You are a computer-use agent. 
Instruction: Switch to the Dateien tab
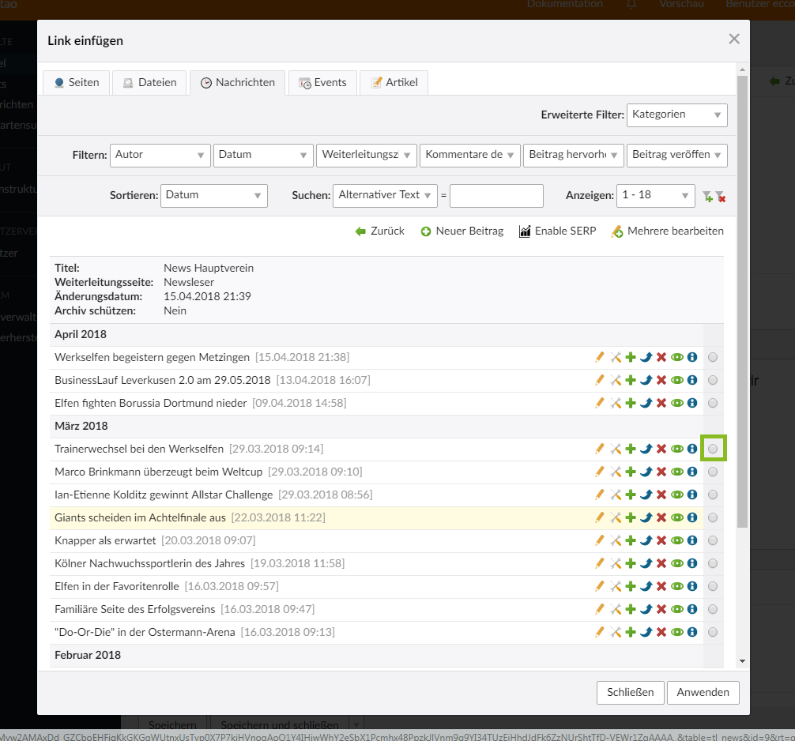pos(149,83)
